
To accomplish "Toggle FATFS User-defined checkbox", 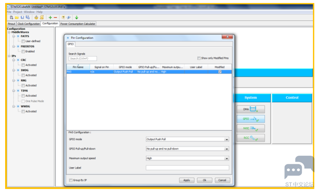I will [23, 41].
